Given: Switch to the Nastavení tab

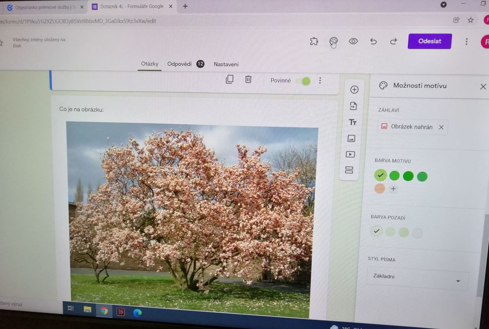Looking at the screenshot, I should [x=226, y=64].
